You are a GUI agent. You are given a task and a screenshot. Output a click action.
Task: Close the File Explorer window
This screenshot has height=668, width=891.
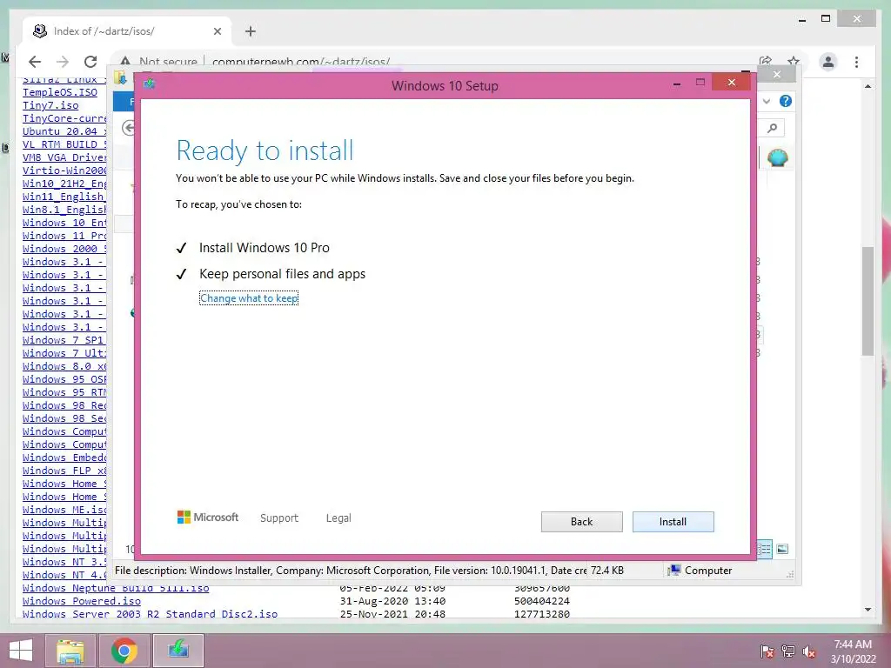(777, 75)
